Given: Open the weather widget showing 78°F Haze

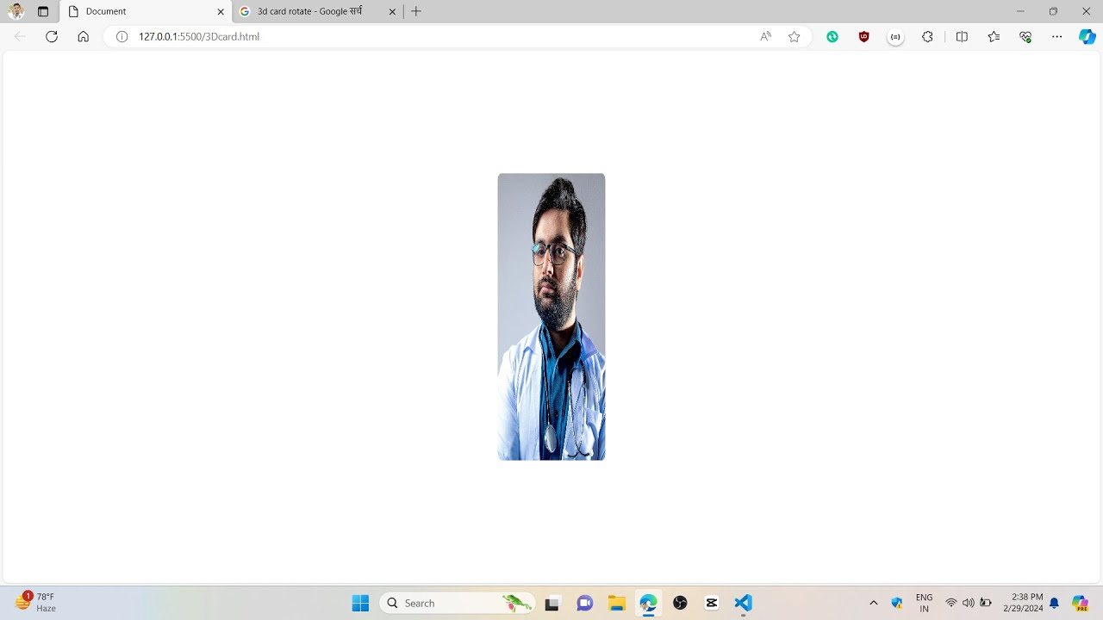Looking at the screenshot, I should [x=35, y=603].
